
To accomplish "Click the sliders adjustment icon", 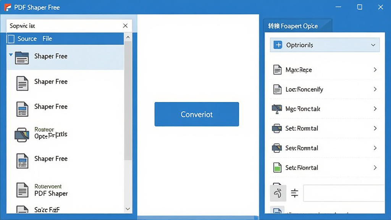I will [294, 193].
